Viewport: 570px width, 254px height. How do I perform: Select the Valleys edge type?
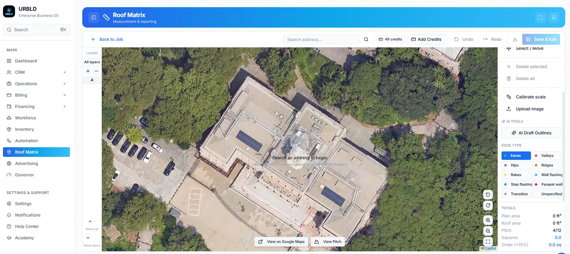click(547, 155)
